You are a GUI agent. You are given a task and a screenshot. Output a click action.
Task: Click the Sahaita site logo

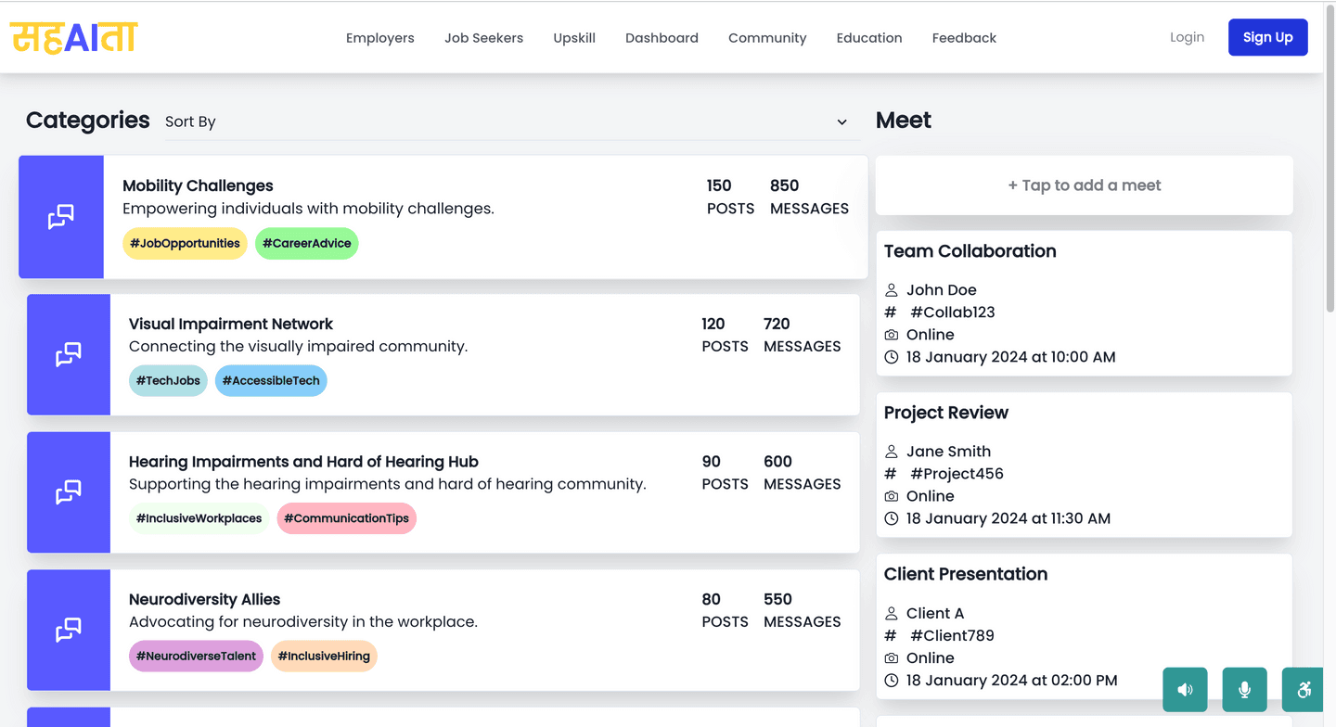pyautogui.click(x=74, y=37)
